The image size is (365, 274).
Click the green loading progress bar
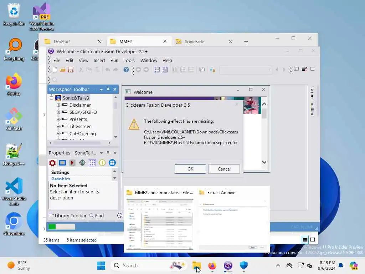click(62, 227)
